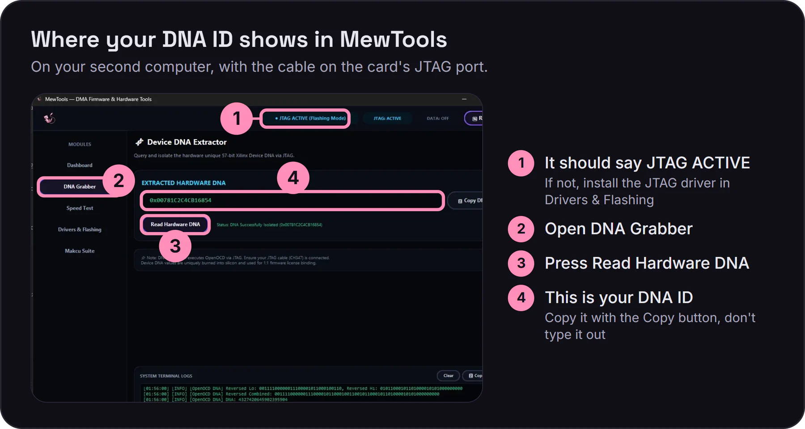The height and width of the screenshot is (429, 805).
Task: Click the JTAG: ACTIVE indicator
Action: click(x=387, y=118)
